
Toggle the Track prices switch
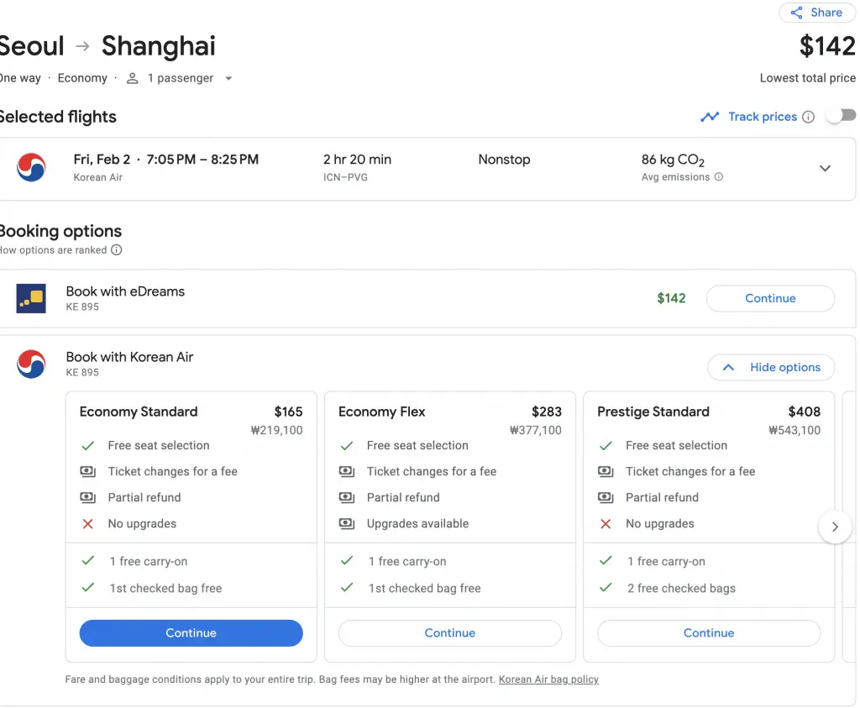coord(842,116)
